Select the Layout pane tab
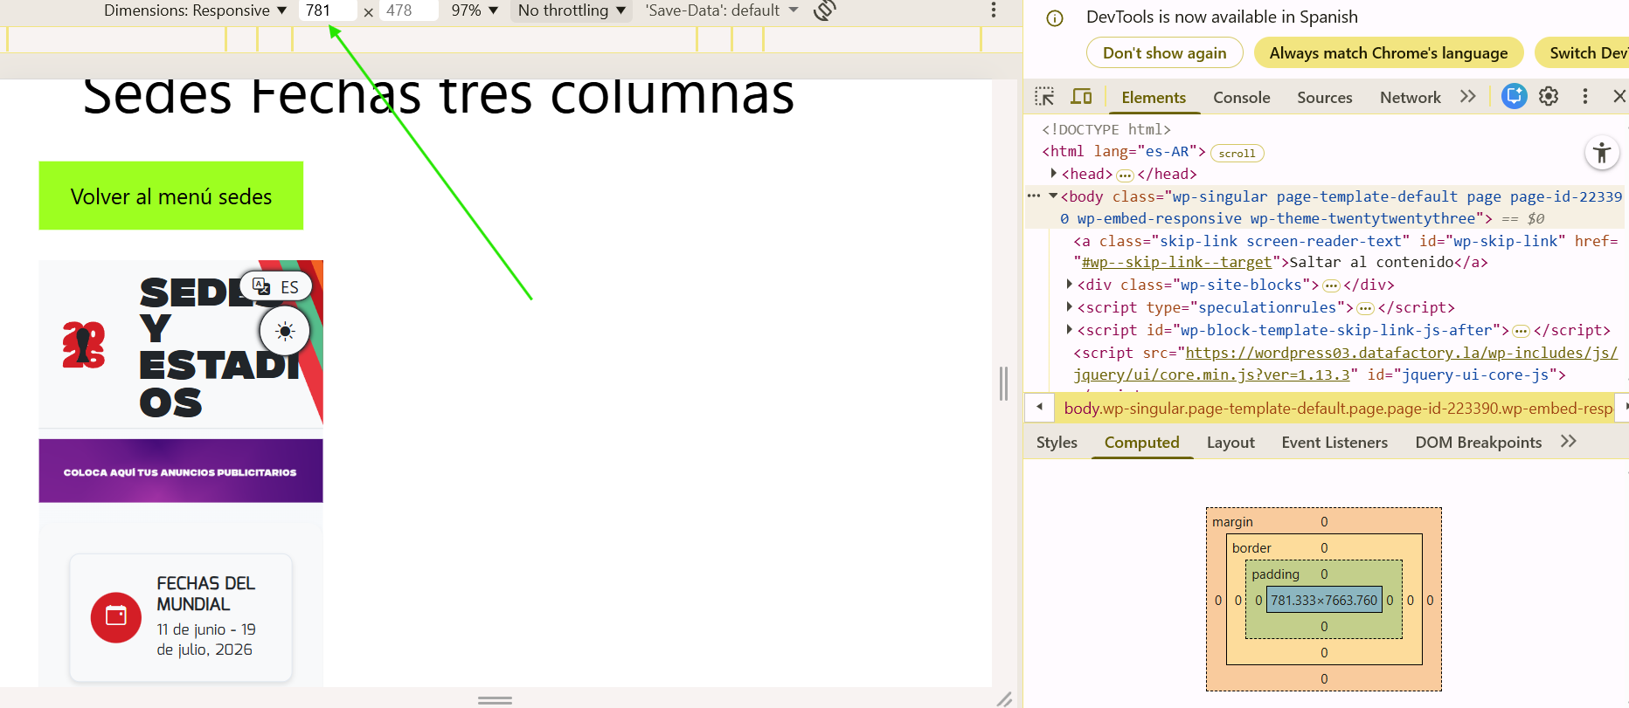Viewport: 1629px width, 708px height. click(x=1230, y=443)
